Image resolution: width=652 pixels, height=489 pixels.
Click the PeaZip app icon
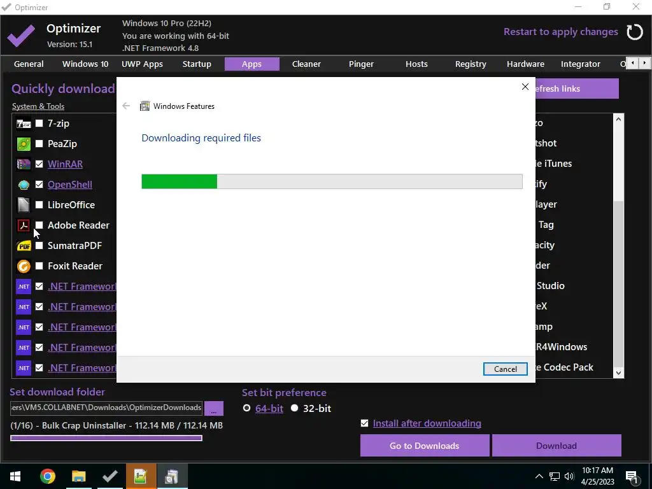point(24,144)
